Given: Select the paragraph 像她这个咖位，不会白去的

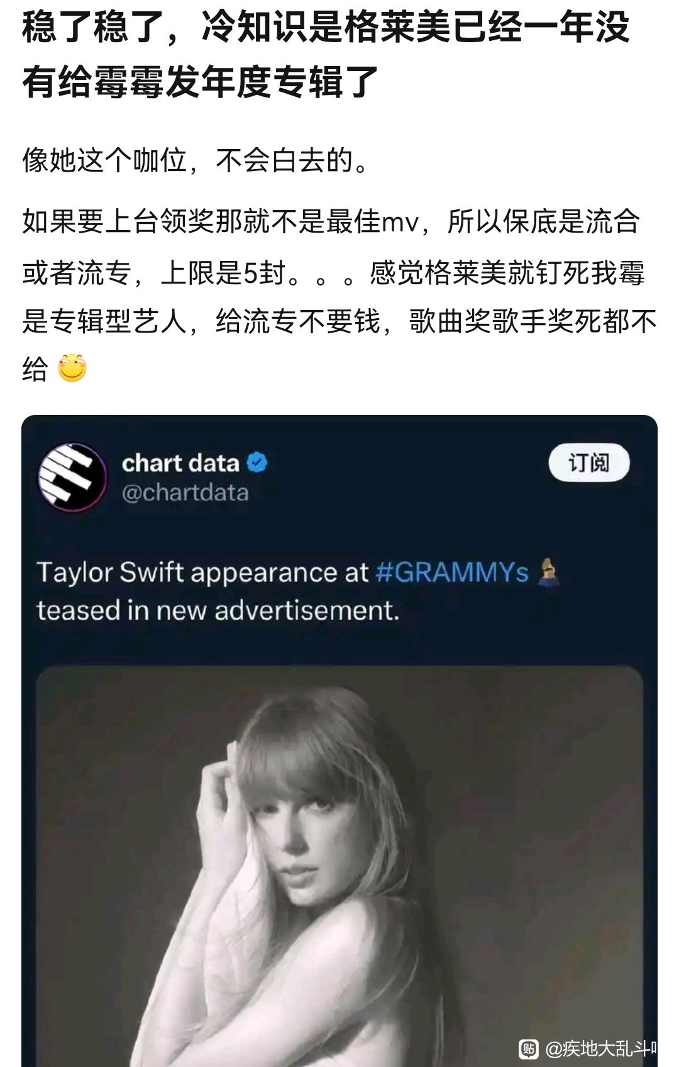Looking at the screenshot, I should (x=196, y=160).
